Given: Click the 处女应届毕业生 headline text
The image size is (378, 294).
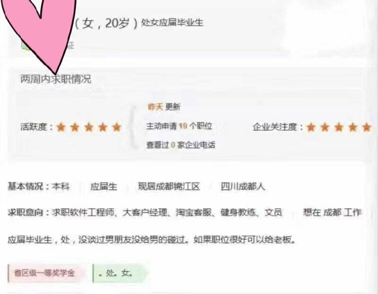Looking at the screenshot, I should (x=172, y=22).
